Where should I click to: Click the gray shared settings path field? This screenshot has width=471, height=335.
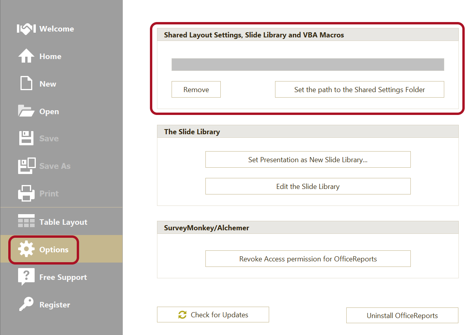pos(308,65)
